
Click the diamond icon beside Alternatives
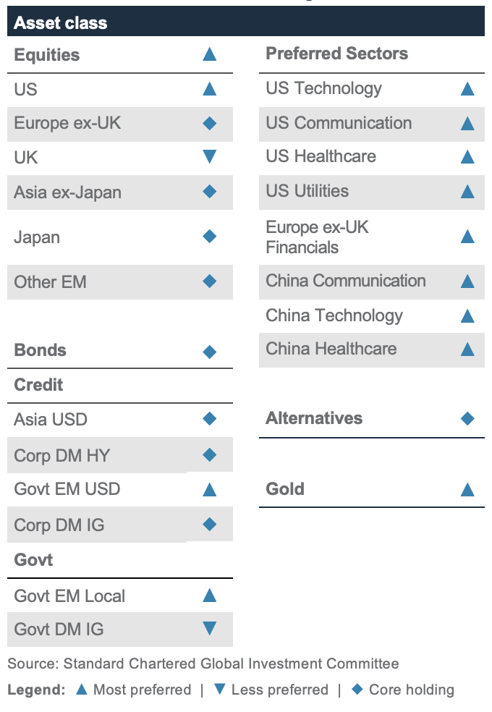point(467,418)
